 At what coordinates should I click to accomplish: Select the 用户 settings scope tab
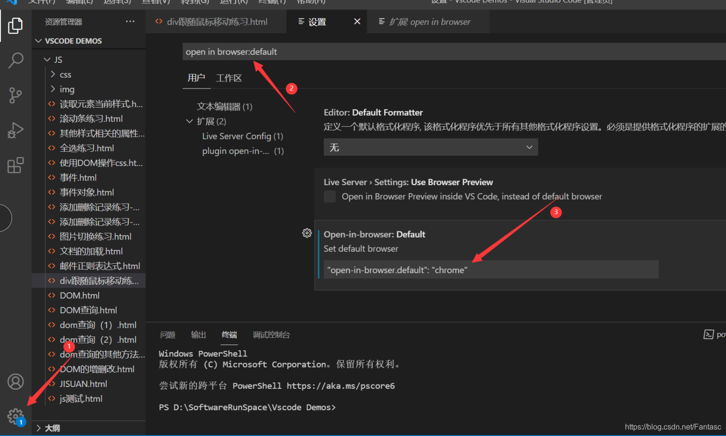click(x=196, y=78)
